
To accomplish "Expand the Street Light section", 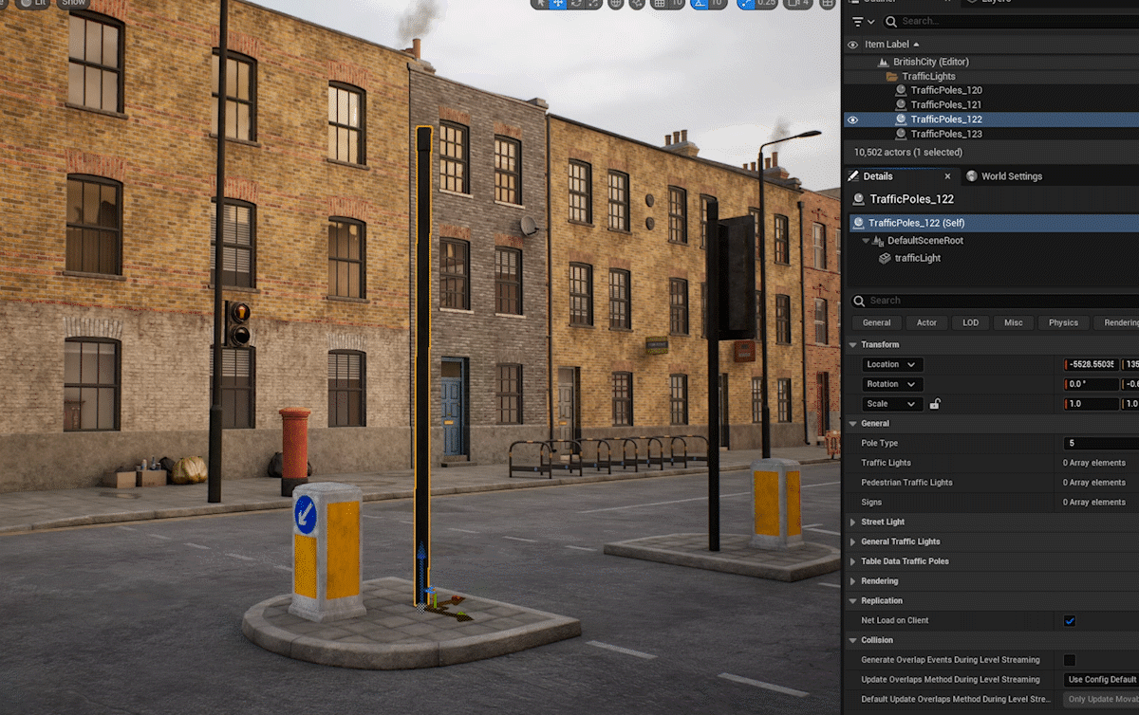I will [x=852, y=522].
